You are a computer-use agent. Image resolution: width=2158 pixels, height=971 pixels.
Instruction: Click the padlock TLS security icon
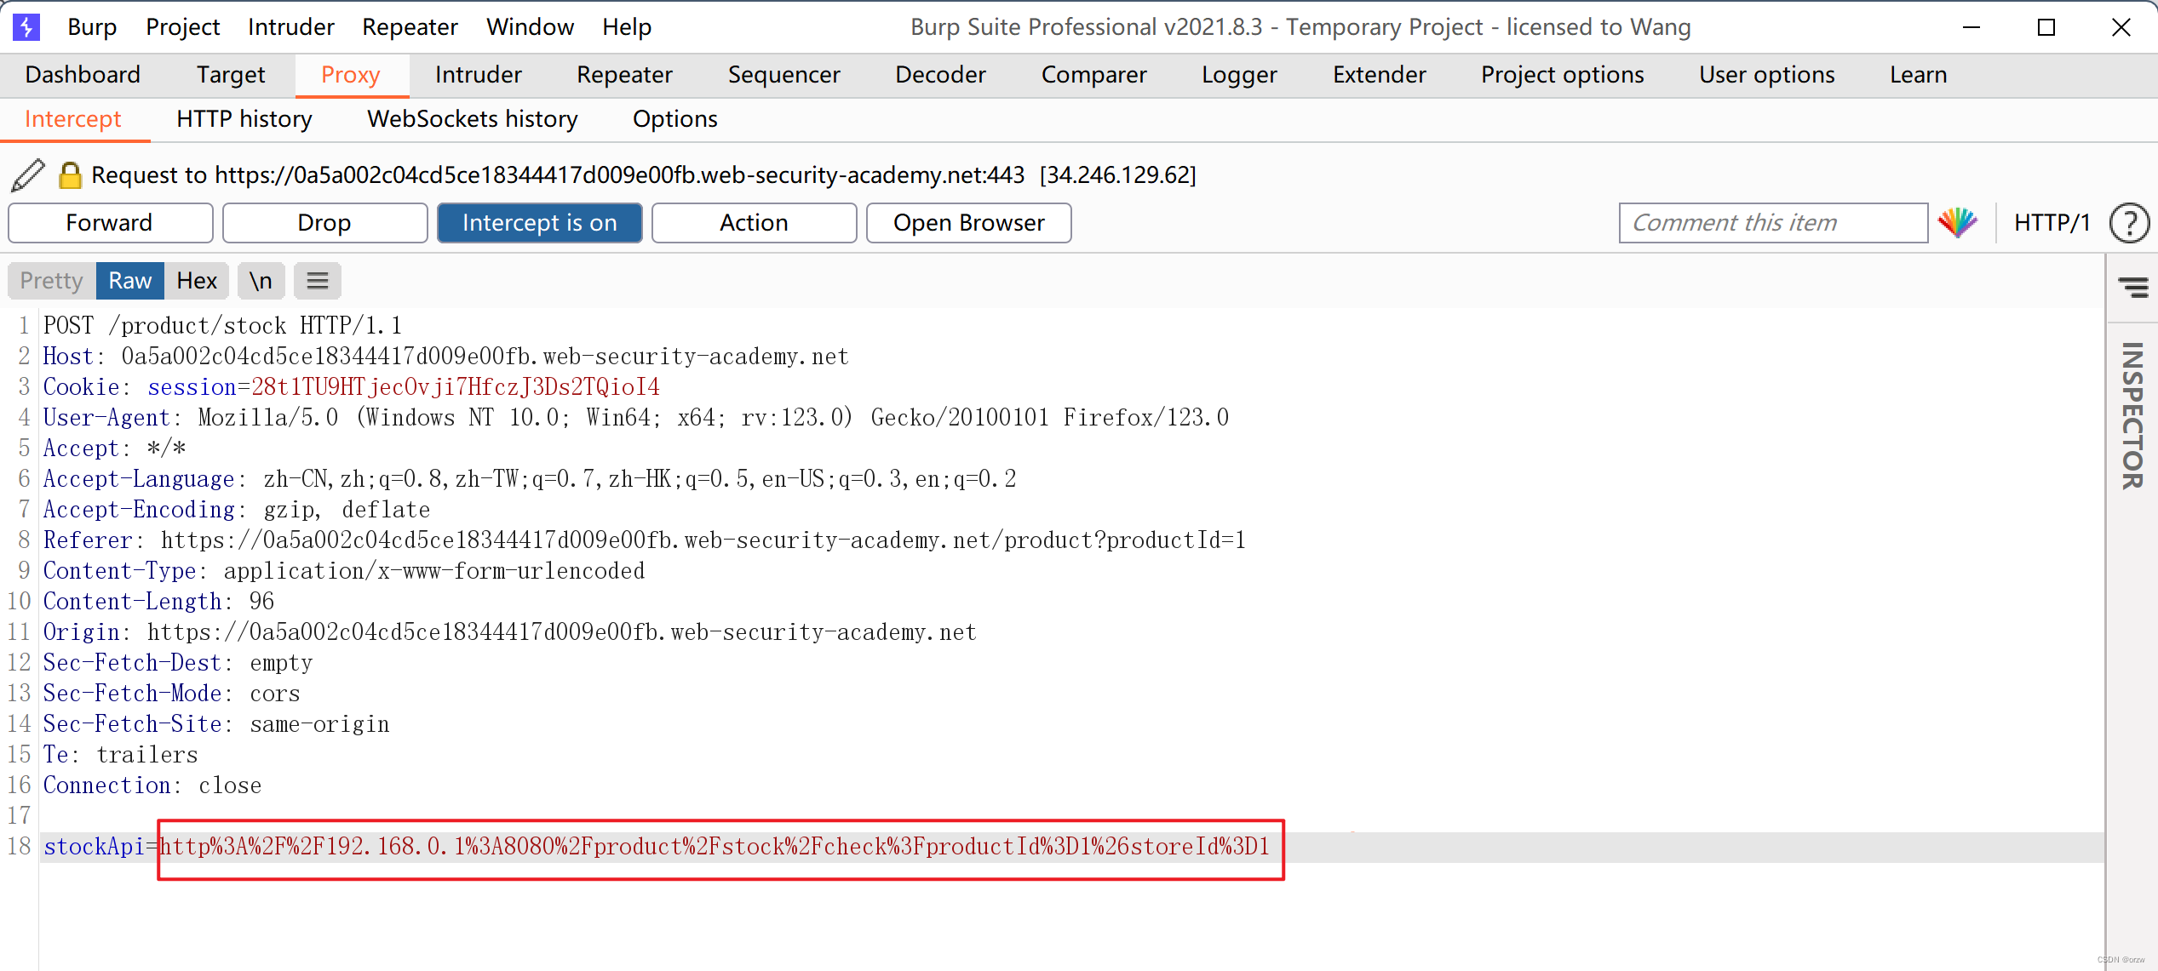(69, 174)
